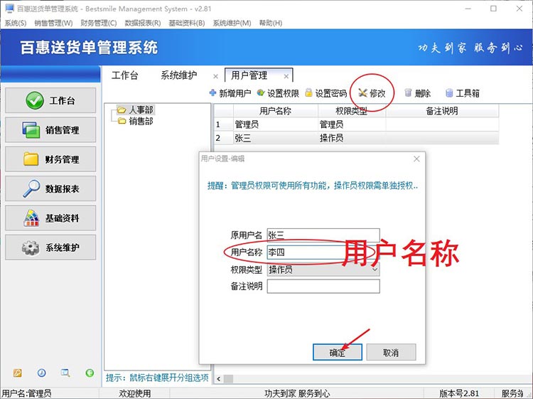Click the 设置密码 lock icon

click(x=308, y=93)
